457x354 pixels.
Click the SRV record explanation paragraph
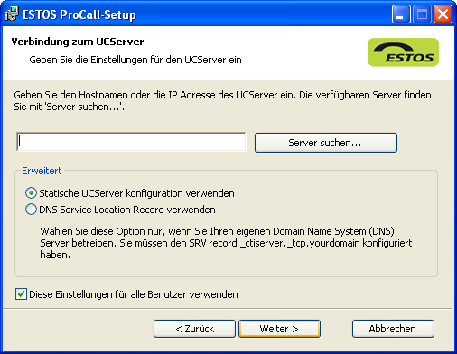(x=226, y=243)
